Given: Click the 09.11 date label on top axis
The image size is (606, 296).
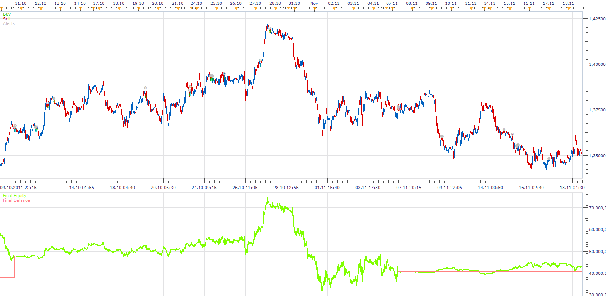Looking at the screenshot, I should tap(431, 3).
